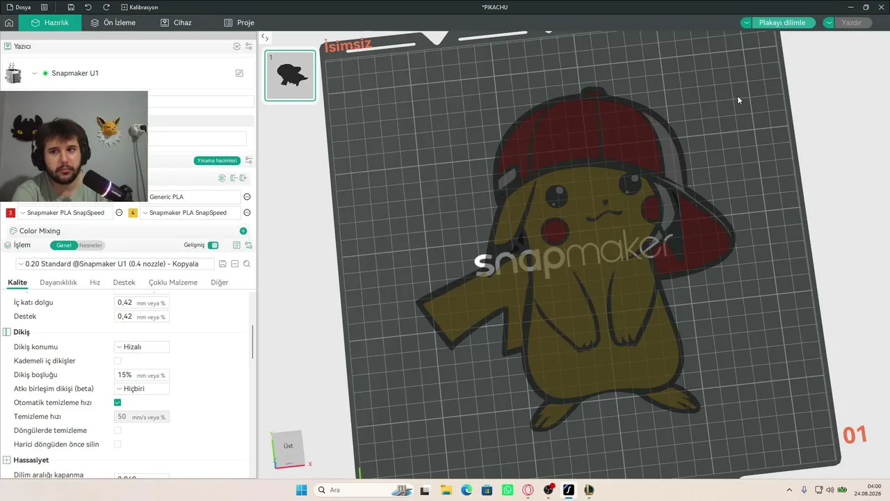Open filament 3 Snapmaker PLA SnapSpeed dropdown
The width and height of the screenshot is (890, 501).
pos(65,213)
